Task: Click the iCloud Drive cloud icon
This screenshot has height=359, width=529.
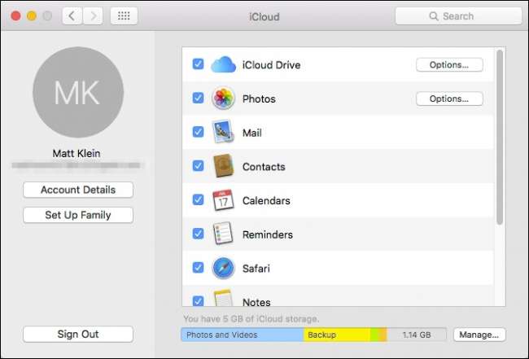Action: pos(223,64)
